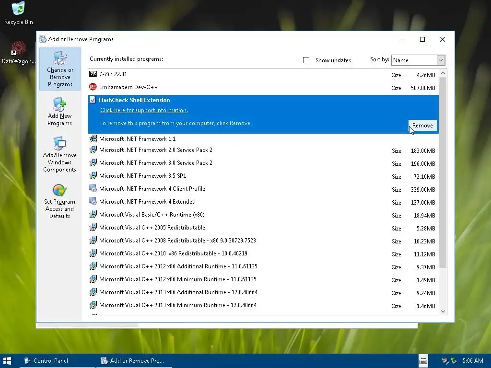Select Visual C++ 2013 x86 Minimum Runtime 12.0.40664
The height and width of the screenshot is (368, 491).
pyautogui.click(x=263, y=305)
